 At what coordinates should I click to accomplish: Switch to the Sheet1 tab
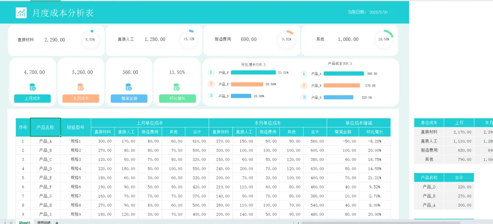pyautogui.click(x=25, y=222)
